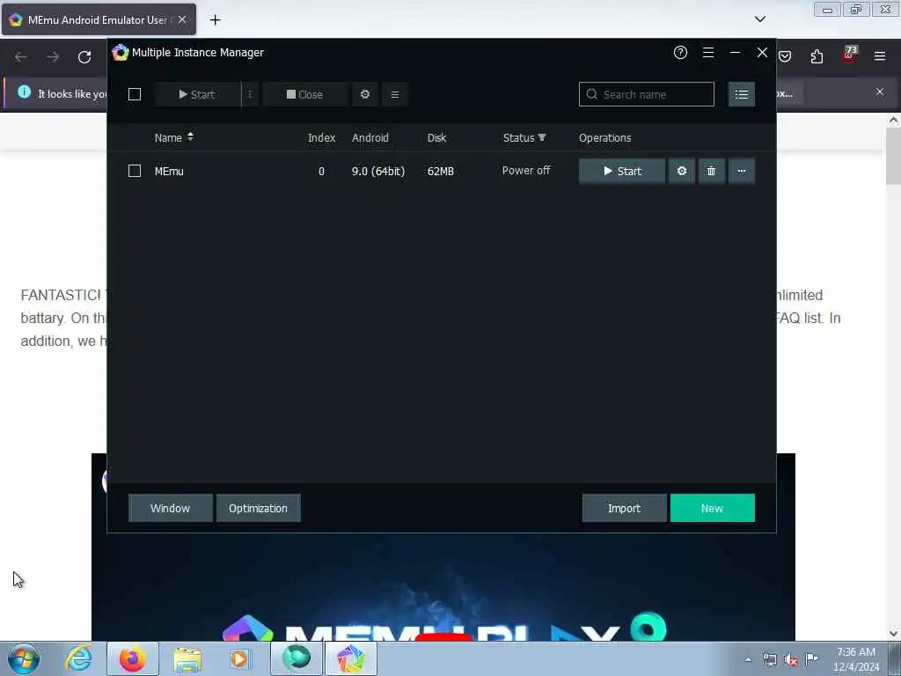Click the Disk column header
Screen dimensions: 901x676
point(436,137)
